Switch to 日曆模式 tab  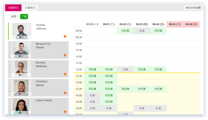coord(30,8)
